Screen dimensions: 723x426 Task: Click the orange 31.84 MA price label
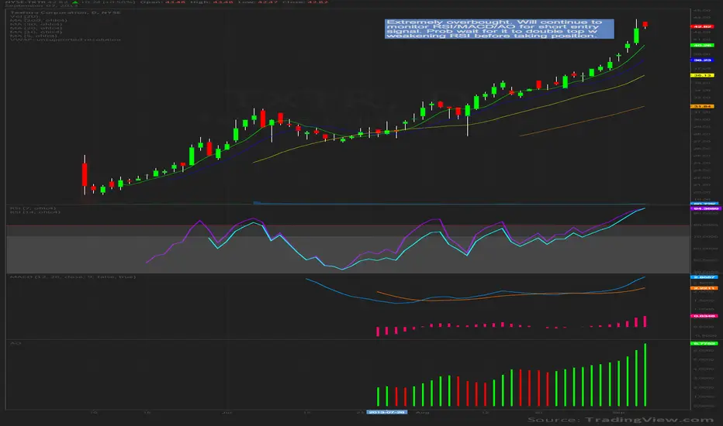[x=702, y=106]
